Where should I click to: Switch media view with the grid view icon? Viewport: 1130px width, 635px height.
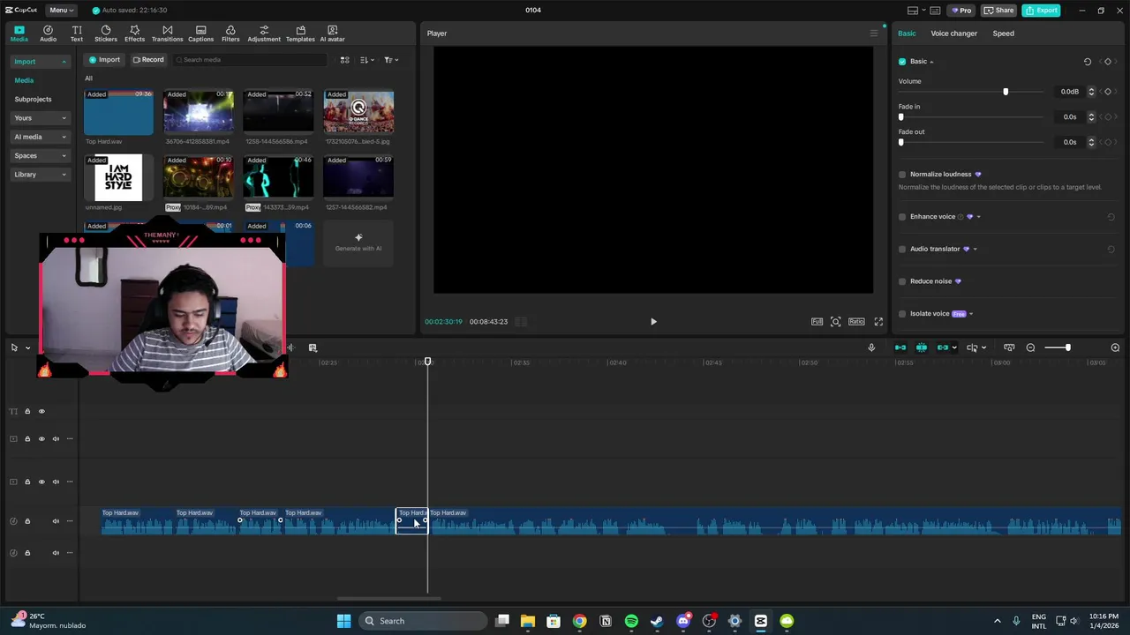coord(345,60)
